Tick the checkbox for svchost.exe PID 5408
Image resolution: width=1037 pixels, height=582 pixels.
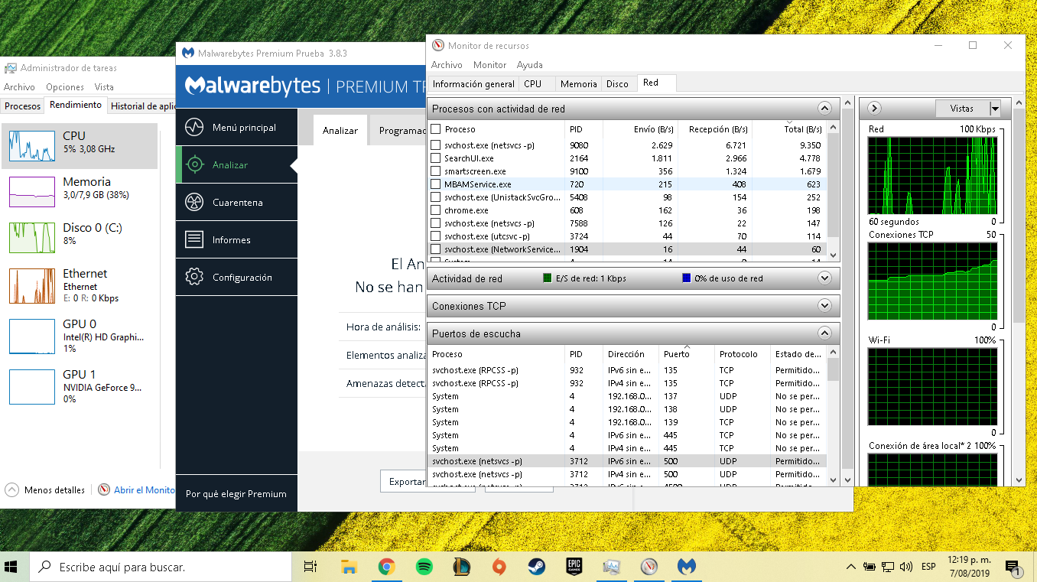(435, 197)
